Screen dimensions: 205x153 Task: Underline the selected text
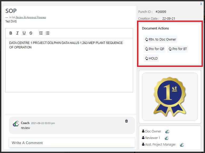[24, 33]
